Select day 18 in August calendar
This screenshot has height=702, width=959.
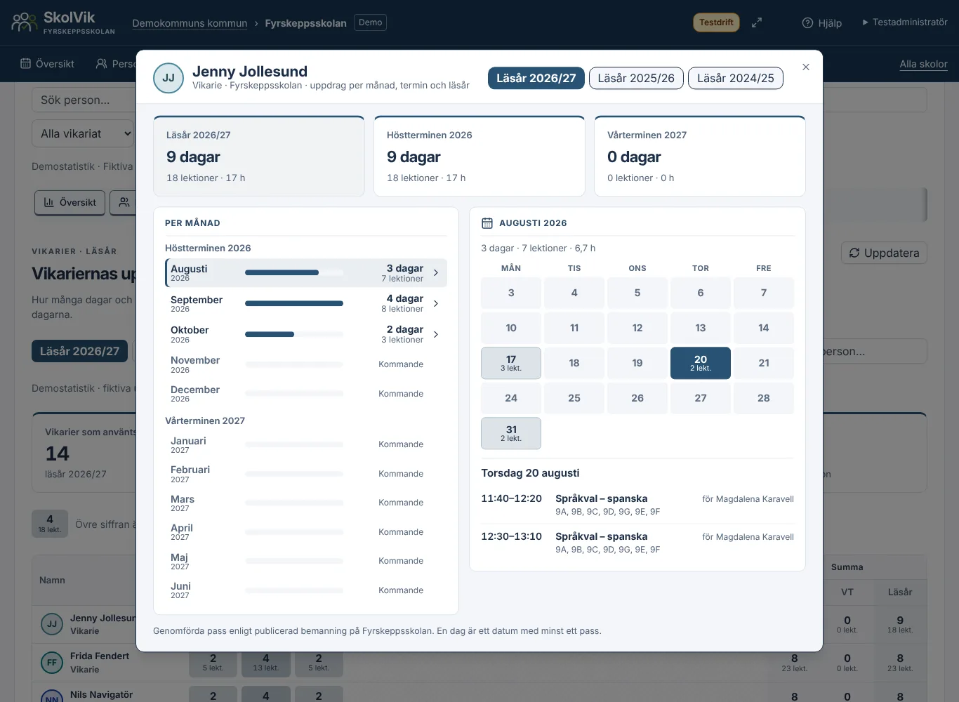(574, 363)
